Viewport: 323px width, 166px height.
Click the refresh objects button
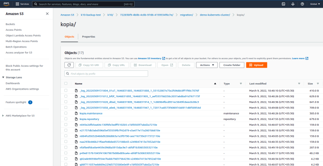[69, 65]
